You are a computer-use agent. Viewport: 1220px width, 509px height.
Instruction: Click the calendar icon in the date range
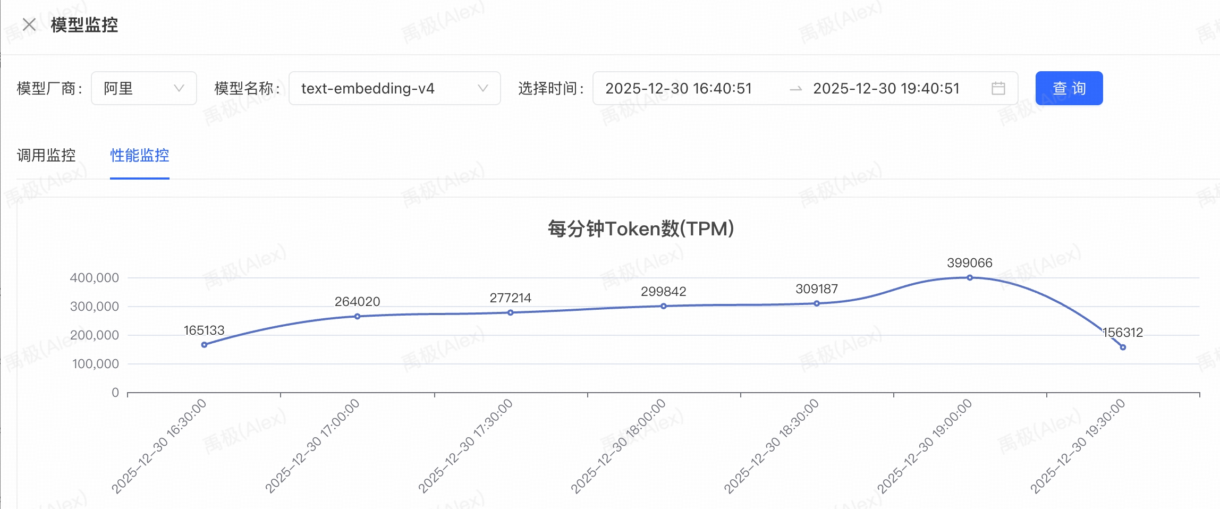[x=998, y=88]
